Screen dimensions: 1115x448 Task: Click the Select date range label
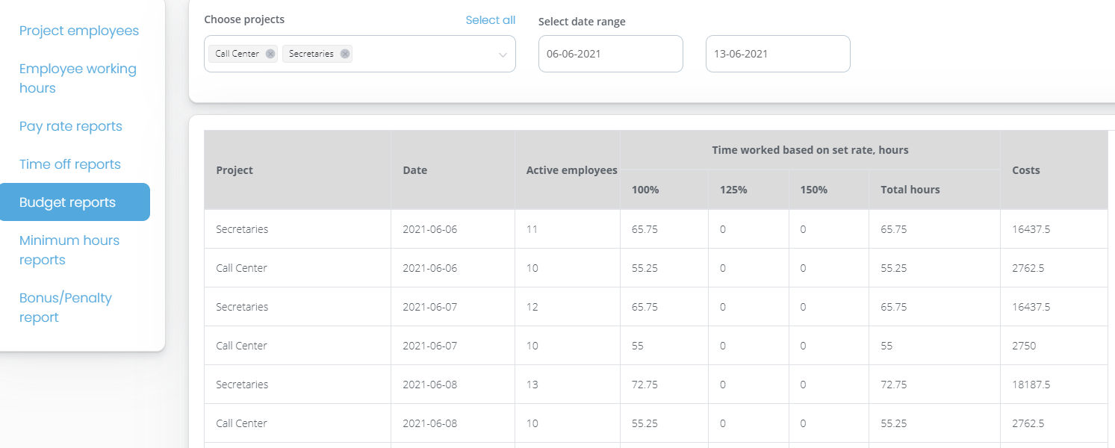coord(582,22)
